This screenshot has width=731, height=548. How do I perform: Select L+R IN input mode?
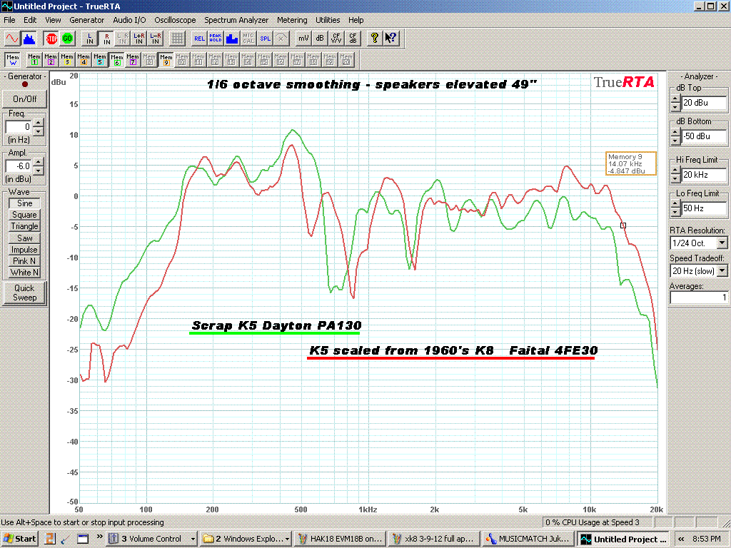(x=139, y=39)
